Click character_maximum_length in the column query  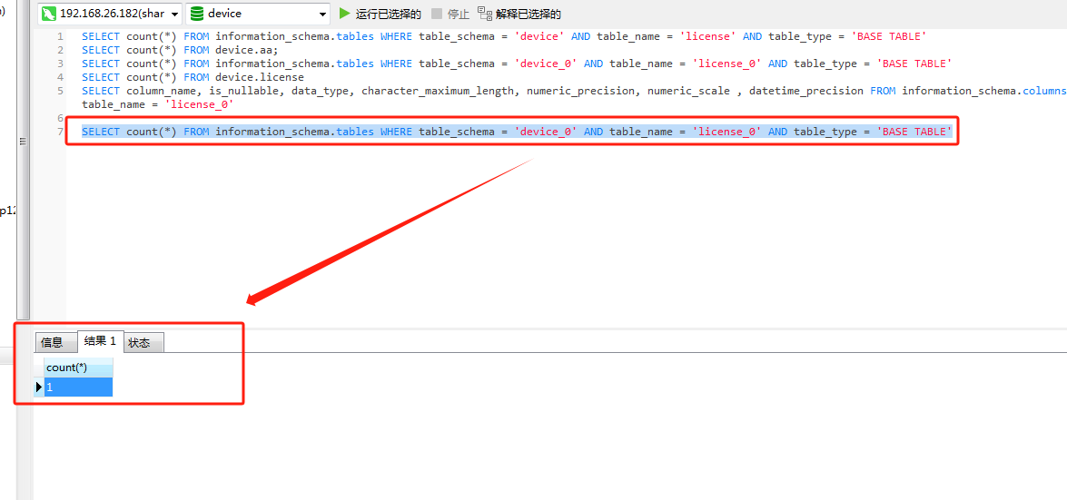tap(438, 91)
